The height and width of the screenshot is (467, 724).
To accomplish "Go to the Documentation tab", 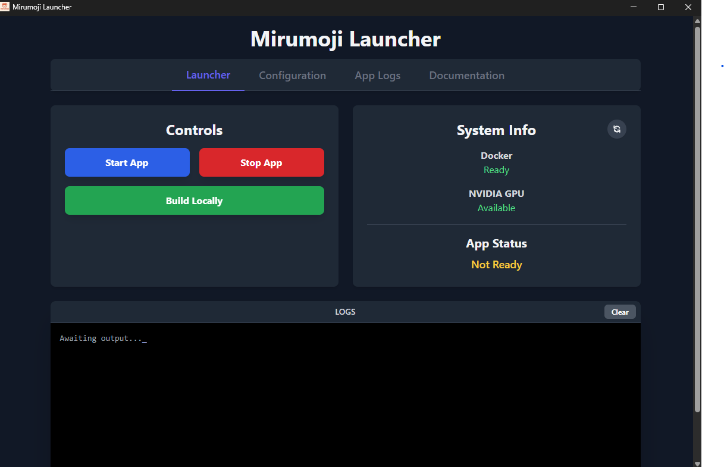I will 467,76.
